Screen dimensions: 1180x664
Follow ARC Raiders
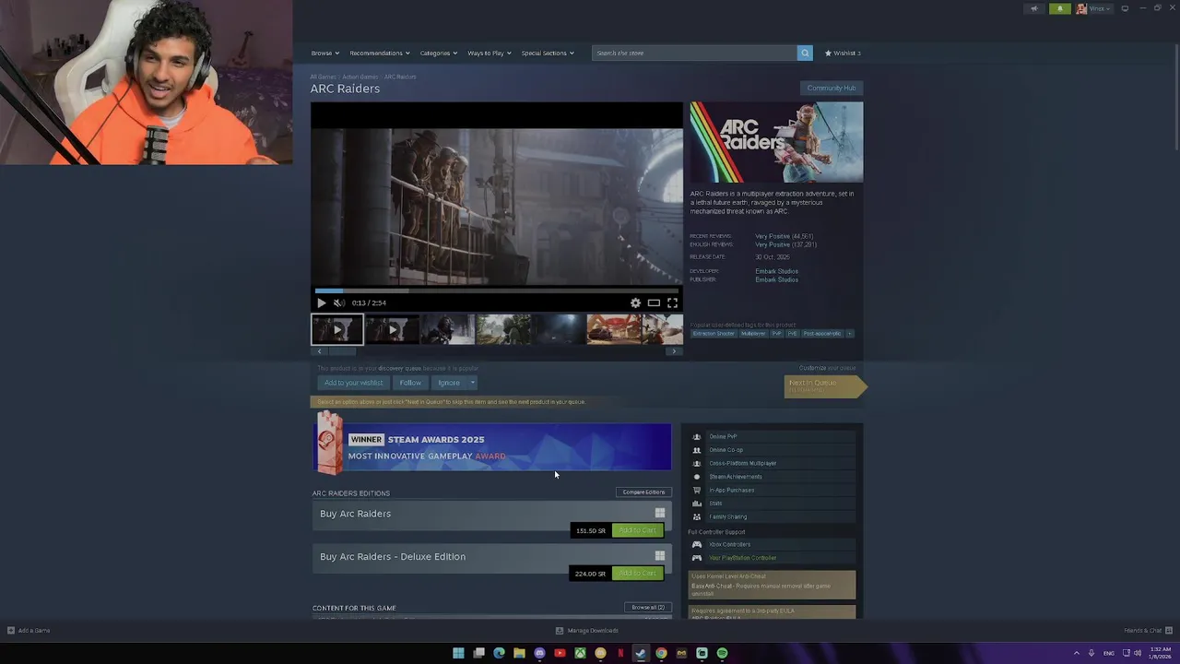tap(410, 383)
